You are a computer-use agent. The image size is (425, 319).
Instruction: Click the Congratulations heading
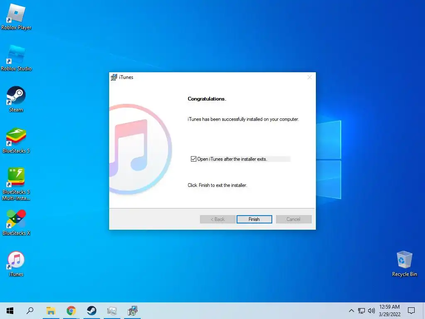[x=207, y=99]
